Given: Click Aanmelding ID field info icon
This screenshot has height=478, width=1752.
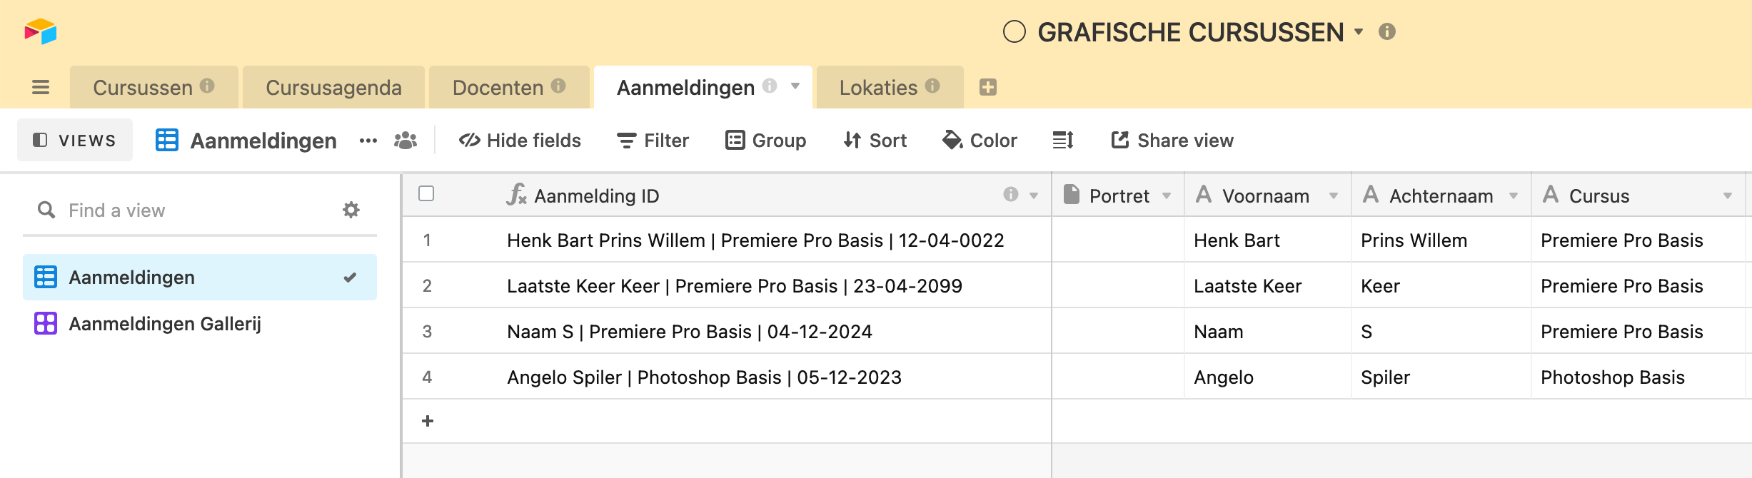Looking at the screenshot, I should point(1011,194).
